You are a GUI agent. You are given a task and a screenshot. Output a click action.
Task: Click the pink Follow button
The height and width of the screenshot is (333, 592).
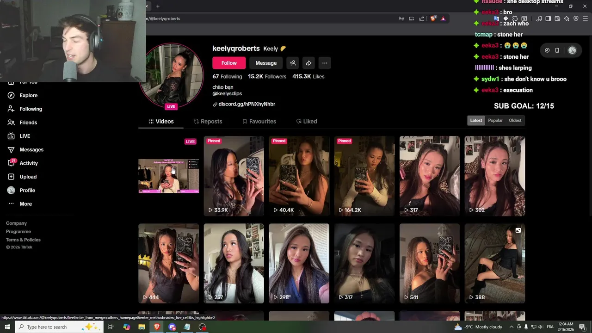click(229, 63)
